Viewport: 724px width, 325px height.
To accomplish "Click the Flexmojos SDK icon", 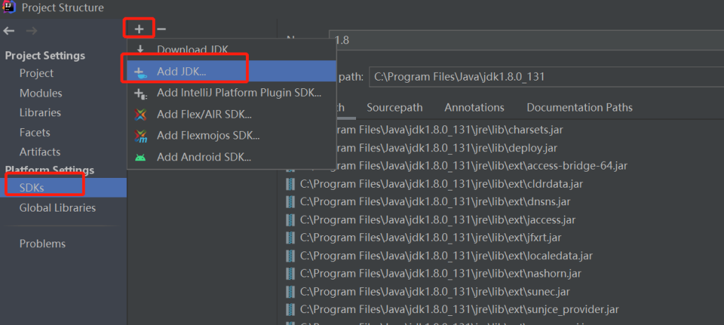I will click(x=140, y=136).
